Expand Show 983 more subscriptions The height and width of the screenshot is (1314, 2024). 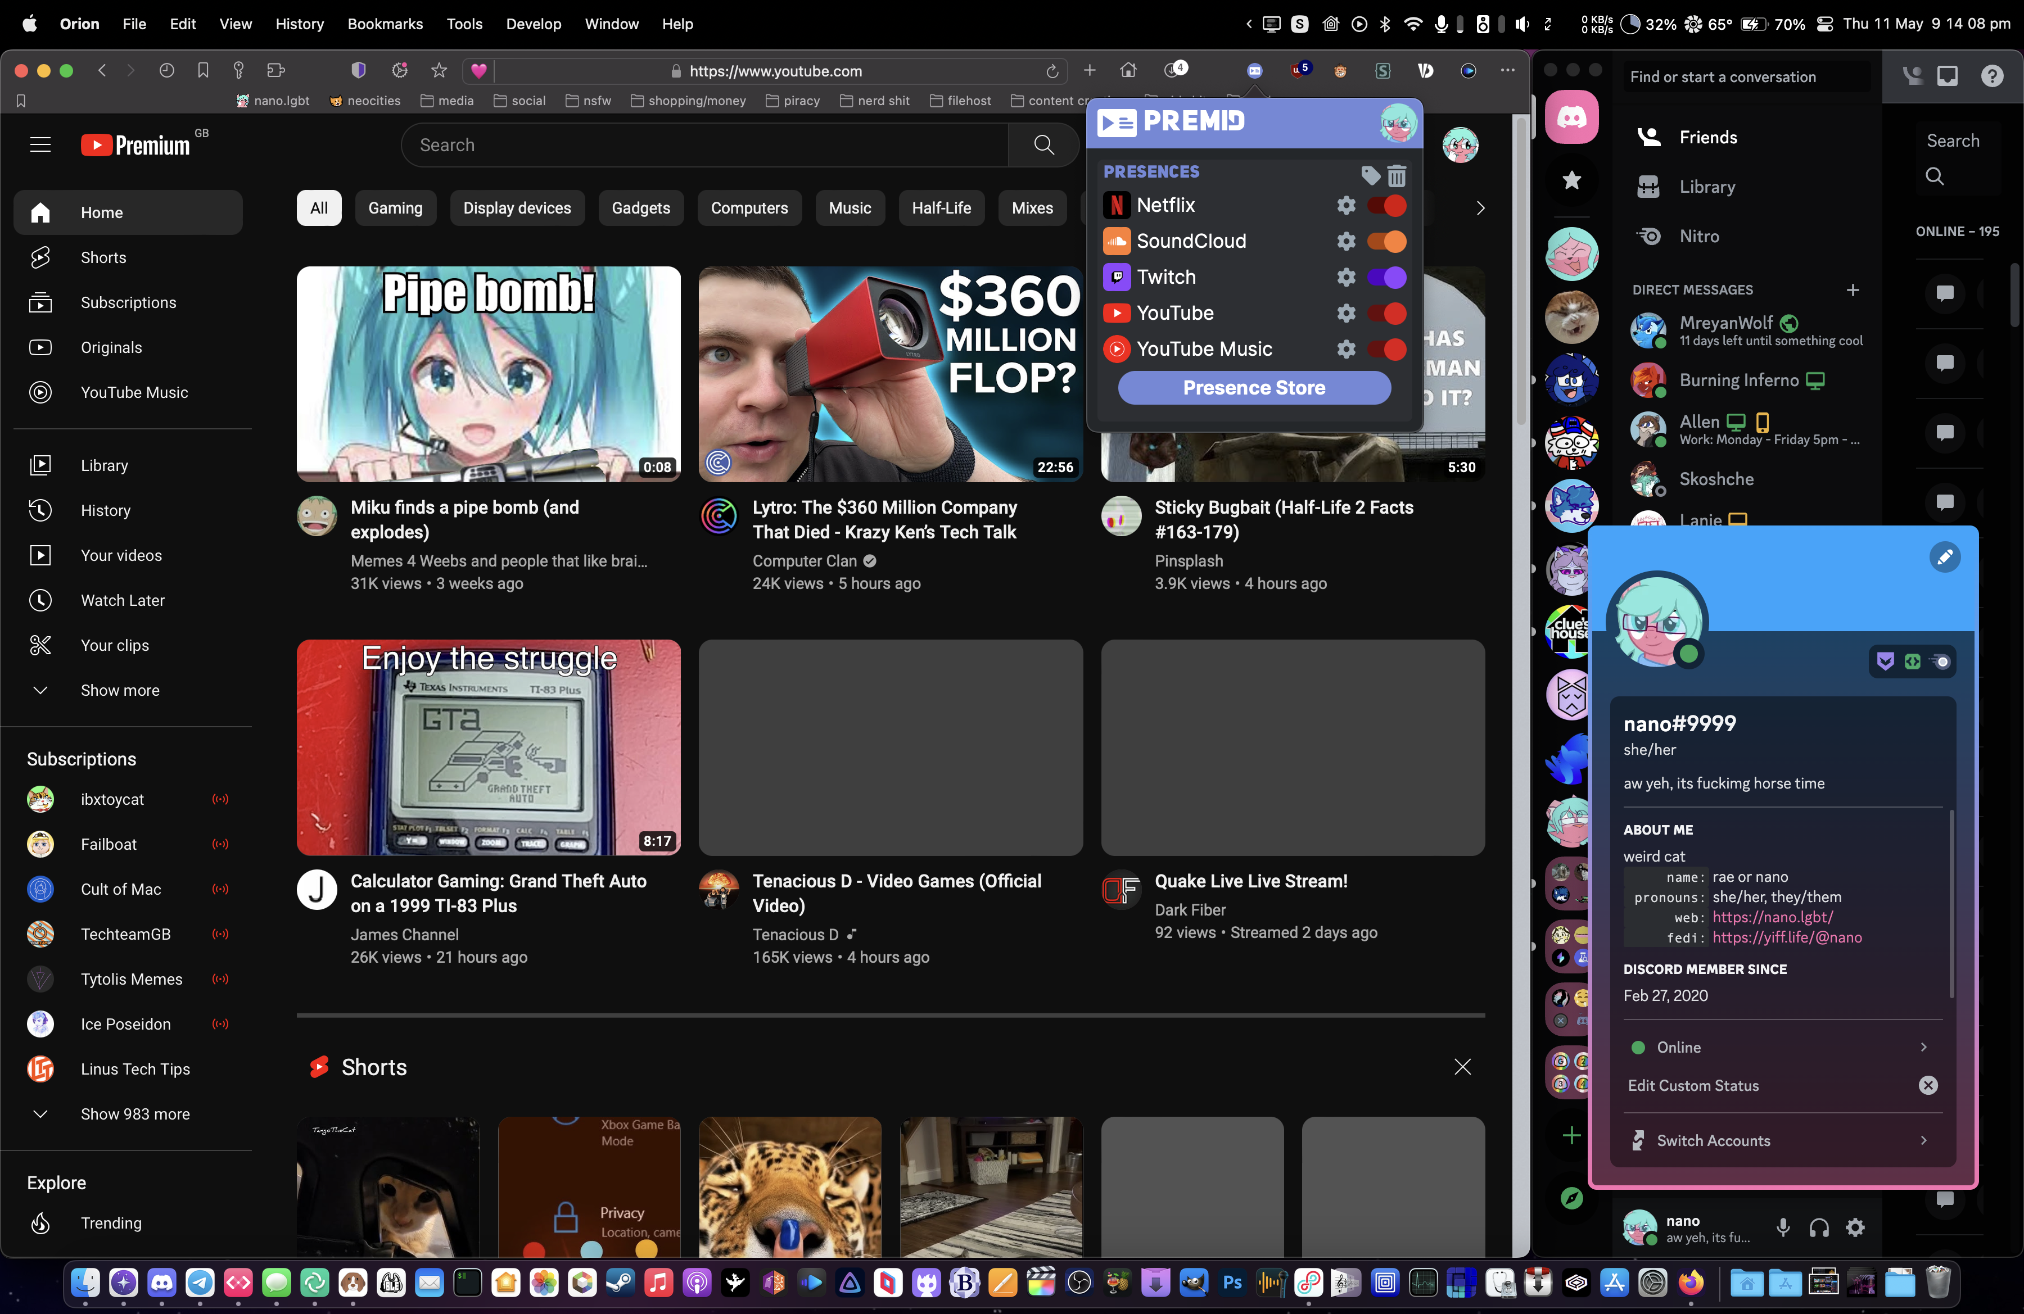click(134, 1114)
